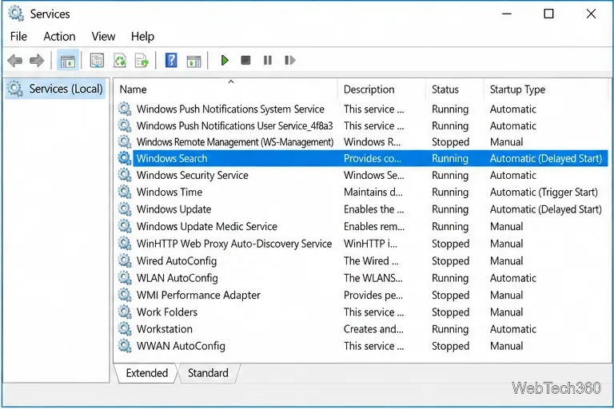
Task: Select Windows Security Service name
Action: coord(192,175)
